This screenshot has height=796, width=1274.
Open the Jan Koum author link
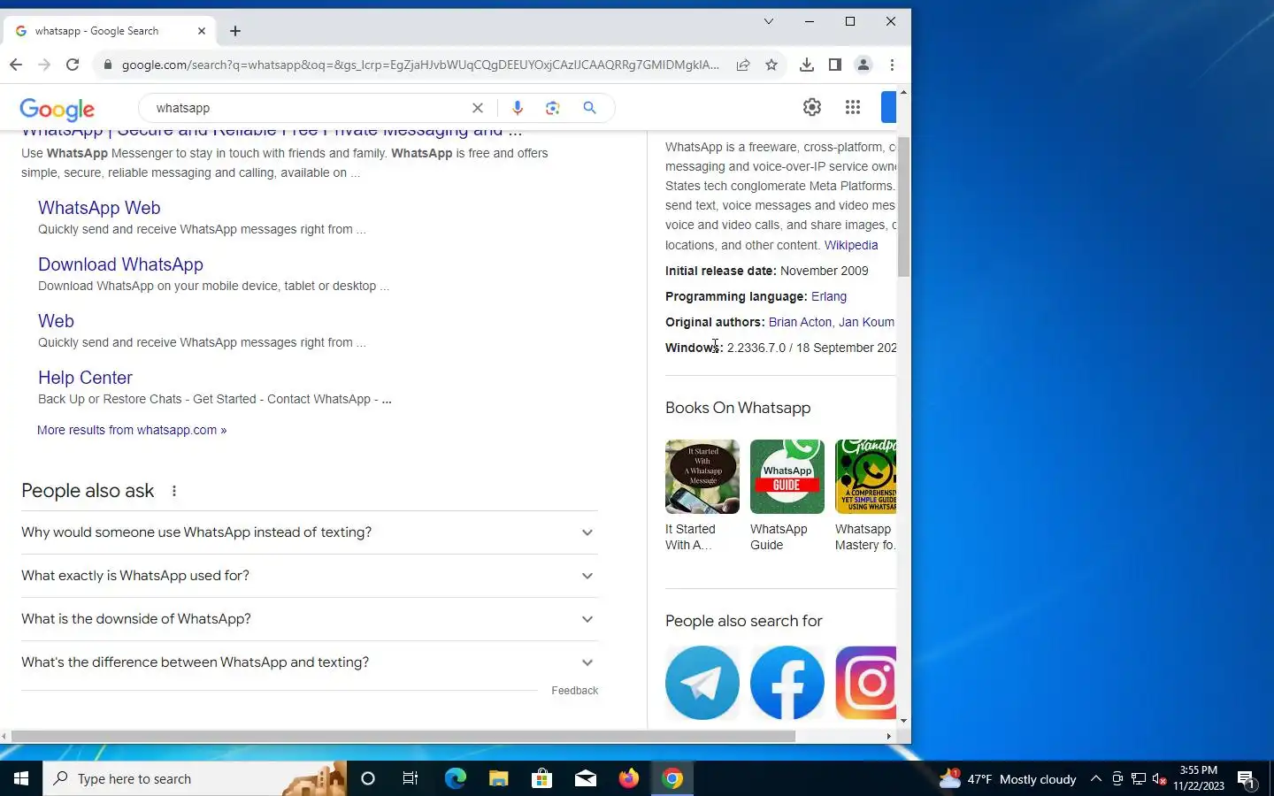[x=866, y=322]
